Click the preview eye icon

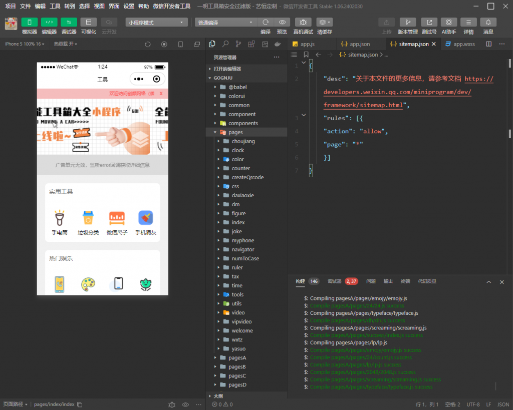click(x=282, y=22)
